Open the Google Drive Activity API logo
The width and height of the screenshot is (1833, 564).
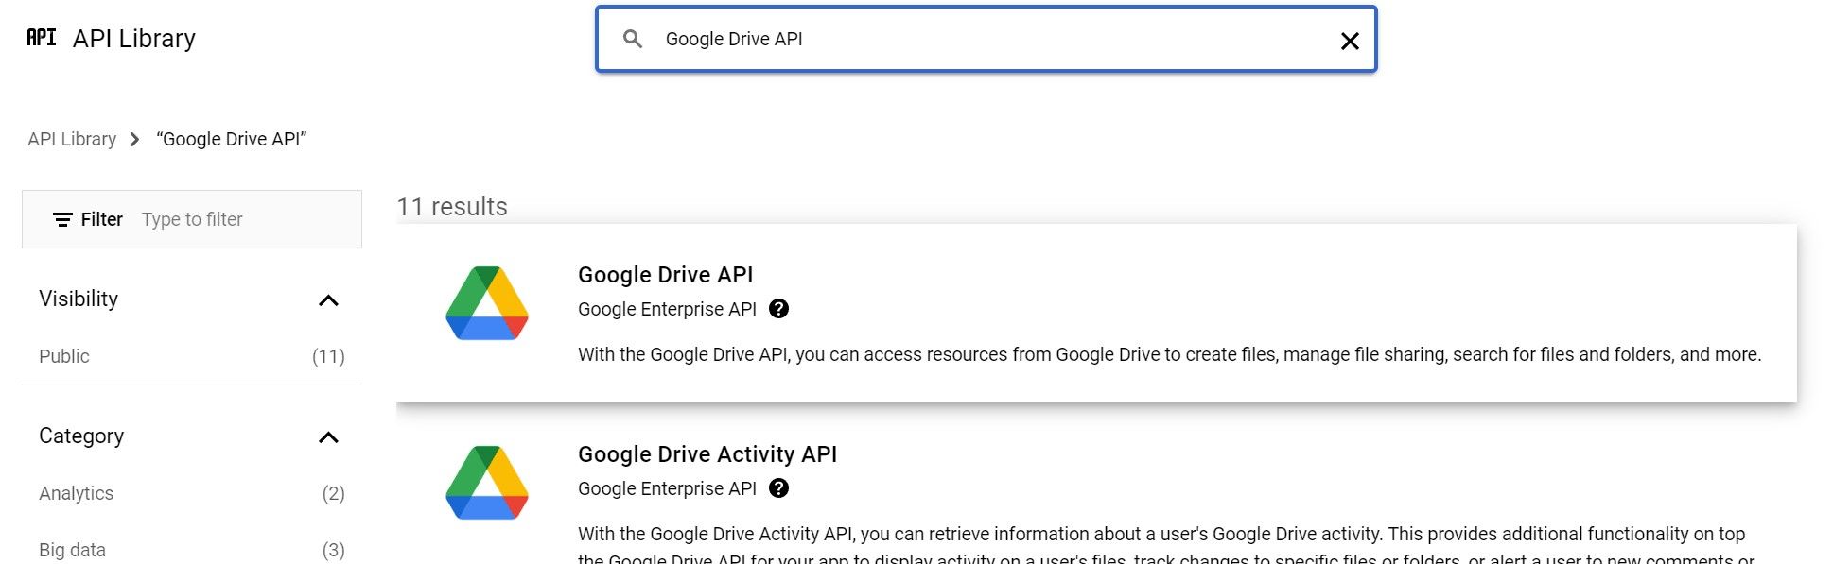pos(487,483)
